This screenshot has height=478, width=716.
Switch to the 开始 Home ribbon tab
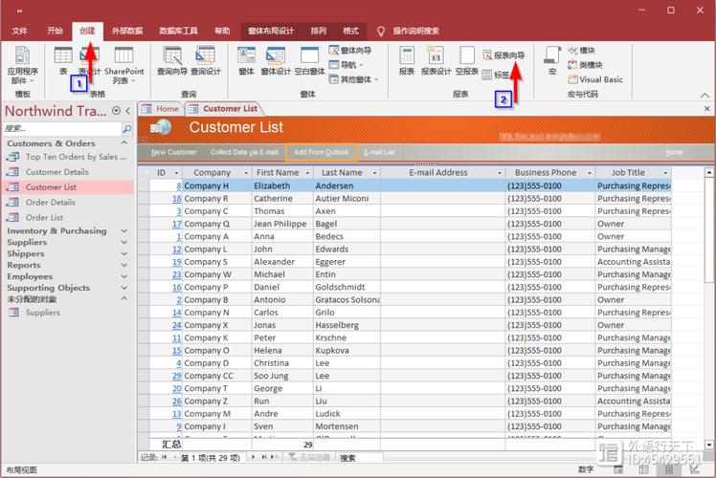point(55,31)
